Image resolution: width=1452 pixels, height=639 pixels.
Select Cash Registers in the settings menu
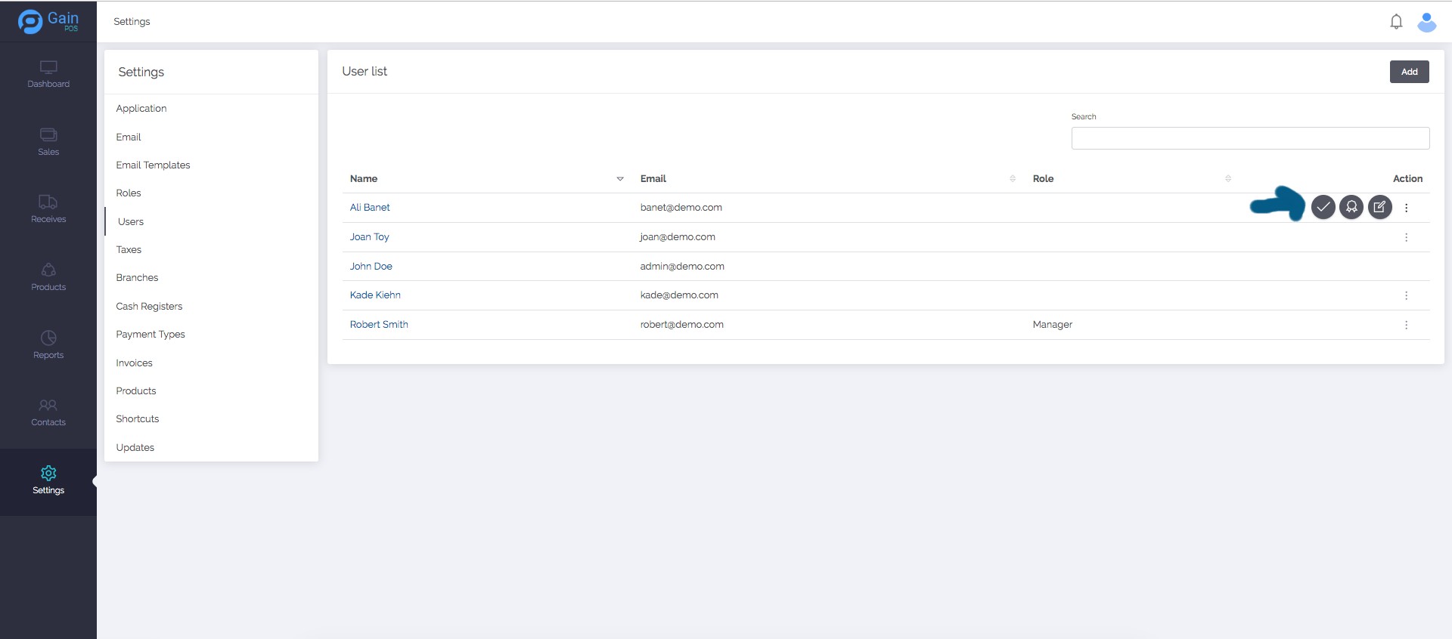click(x=149, y=307)
